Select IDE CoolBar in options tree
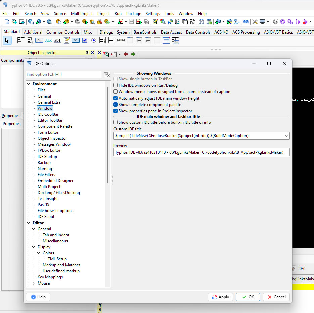 pyautogui.click(x=48, y=114)
